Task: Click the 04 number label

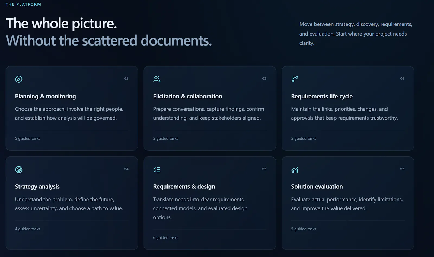Action: [x=126, y=169]
